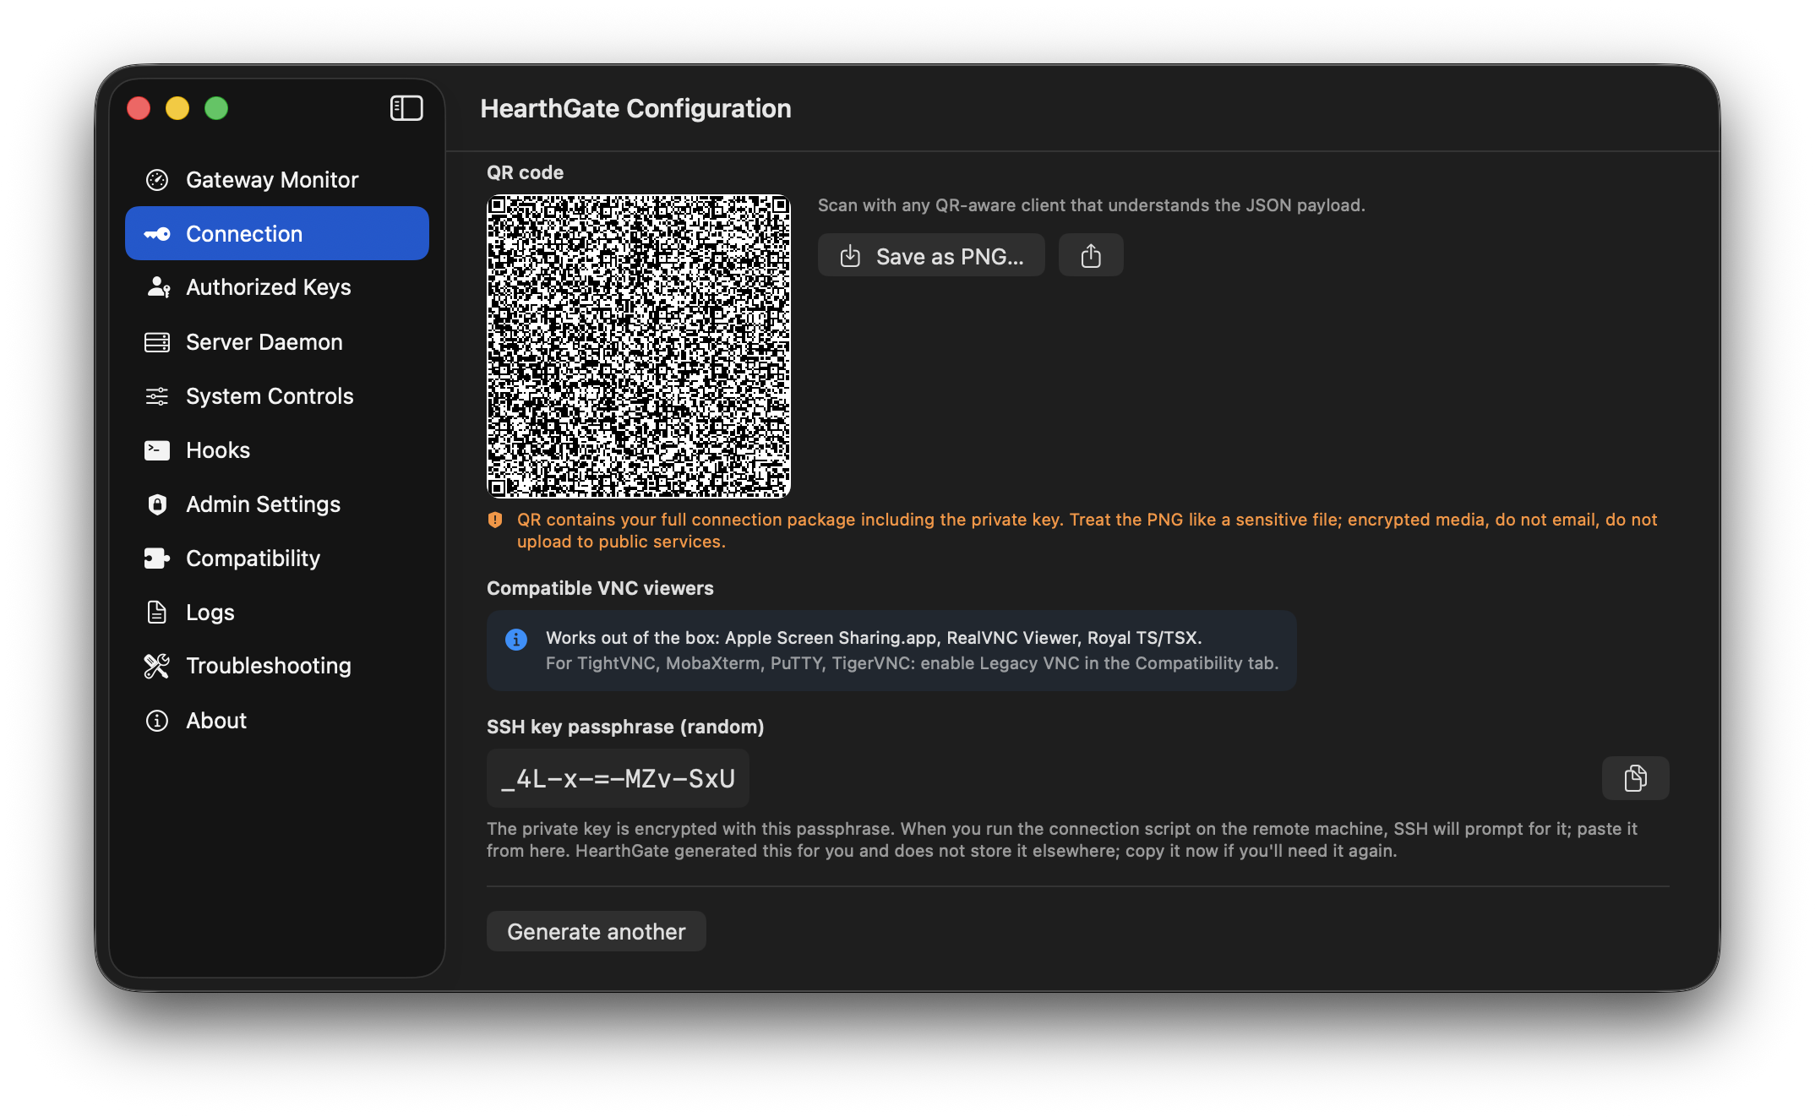
Task: Click Generate another button
Action: [x=596, y=931]
